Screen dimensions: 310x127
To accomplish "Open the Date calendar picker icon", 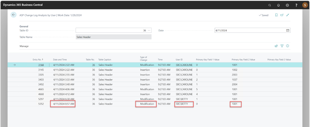I will click(288, 30).
